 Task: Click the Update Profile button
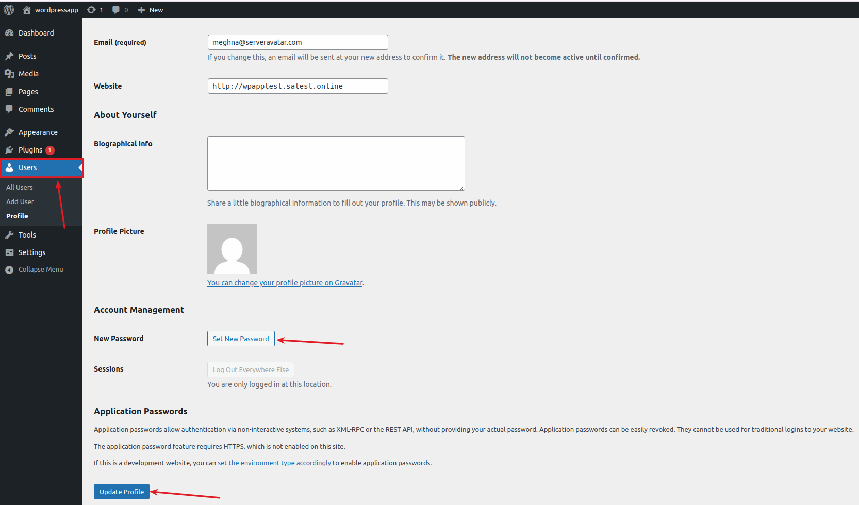point(121,491)
